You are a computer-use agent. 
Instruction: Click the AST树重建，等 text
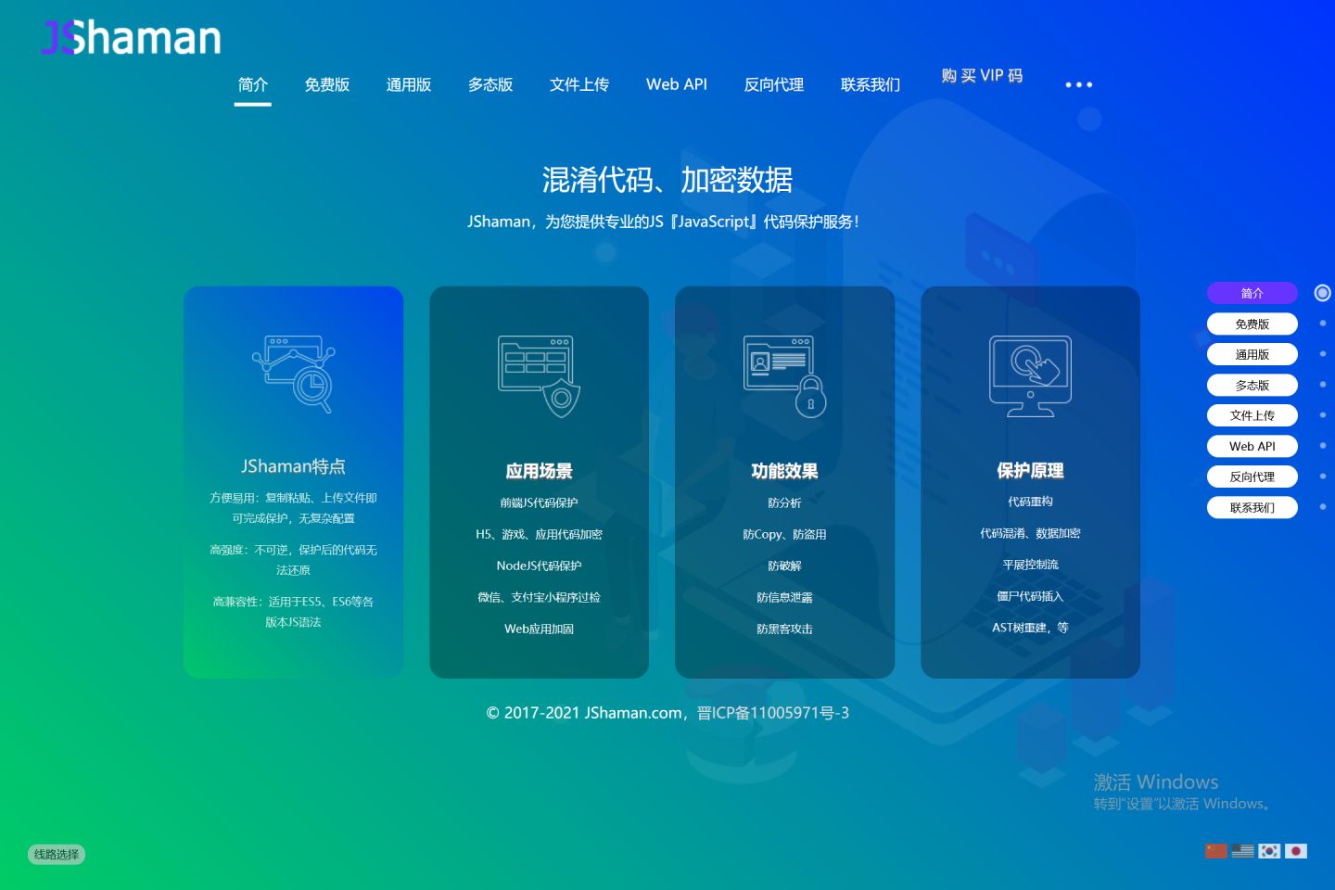pos(1031,628)
